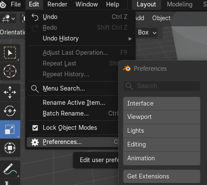Select the Transform tool
The height and width of the screenshot is (185, 207).
point(10,148)
